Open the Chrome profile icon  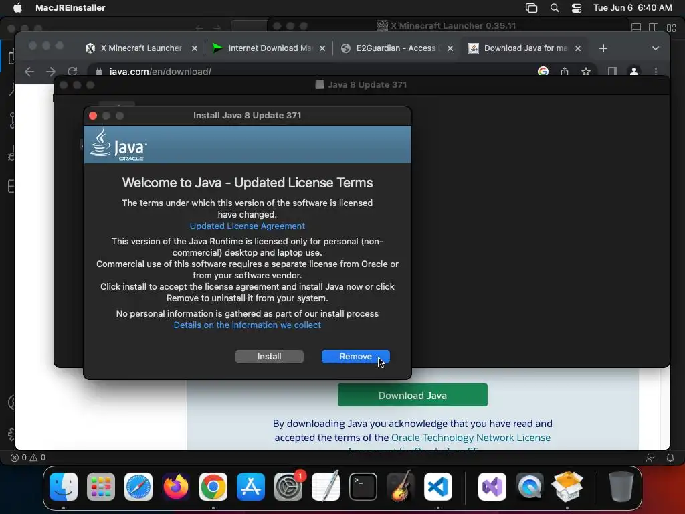(x=634, y=71)
